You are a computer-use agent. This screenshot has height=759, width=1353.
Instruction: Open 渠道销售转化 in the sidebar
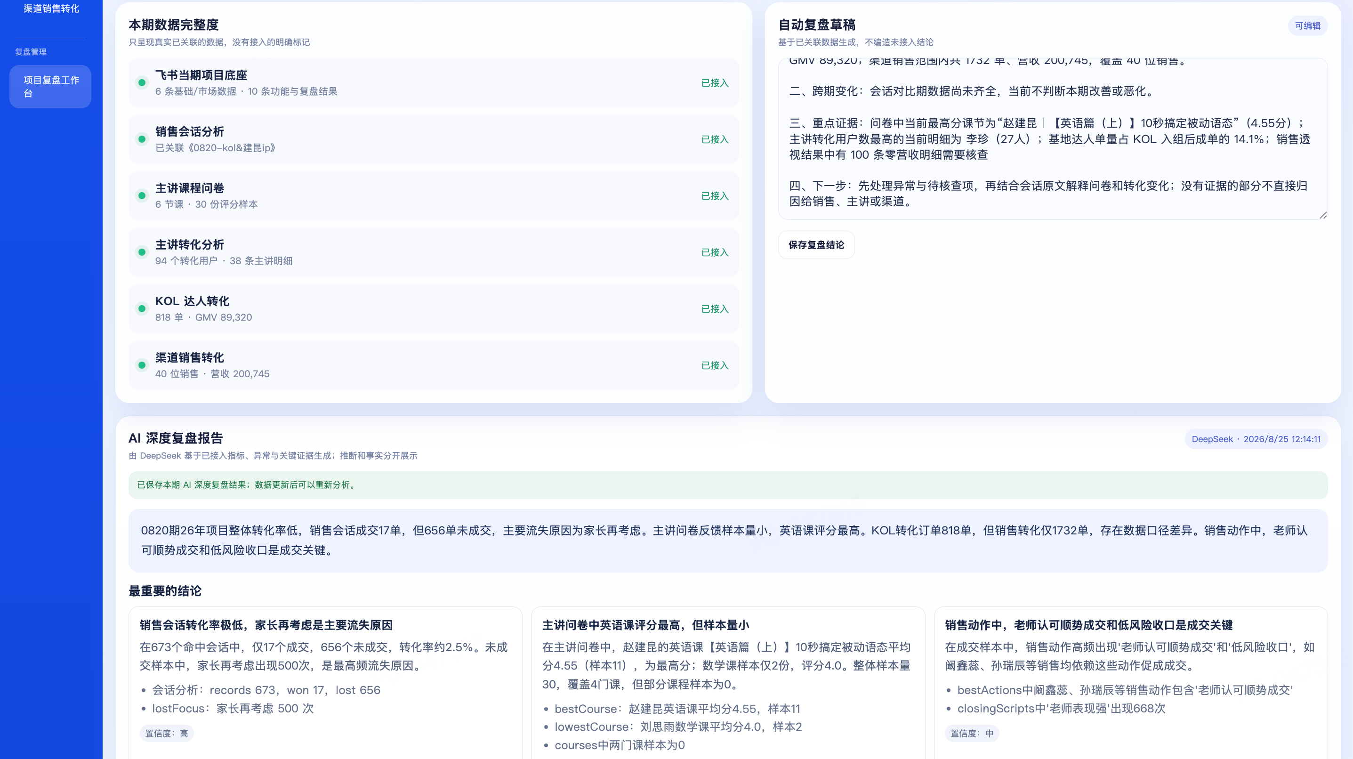pos(51,8)
